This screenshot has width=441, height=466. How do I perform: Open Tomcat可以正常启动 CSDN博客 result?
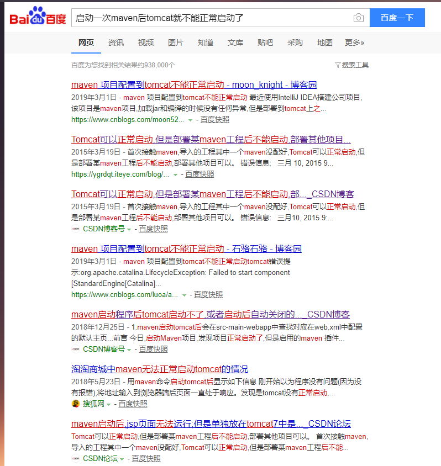213,194
